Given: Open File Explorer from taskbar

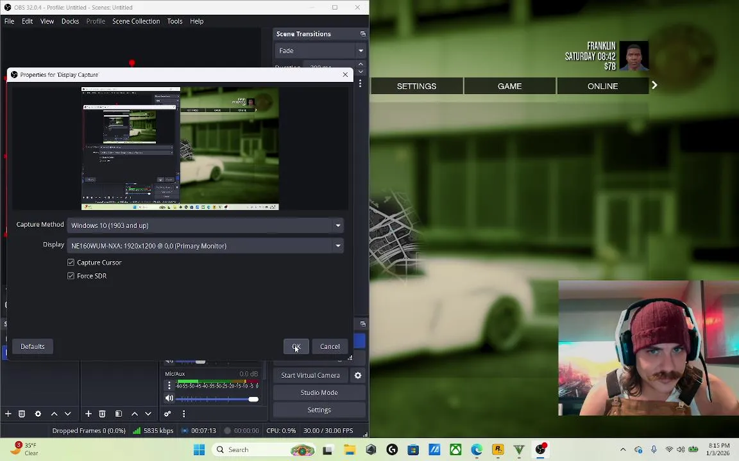Looking at the screenshot, I should coord(349,449).
